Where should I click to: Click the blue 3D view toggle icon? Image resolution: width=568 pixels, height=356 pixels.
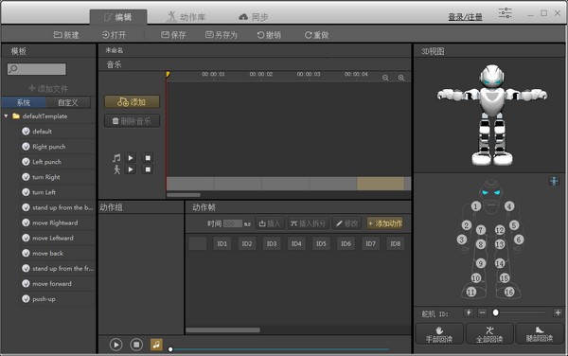tap(554, 180)
